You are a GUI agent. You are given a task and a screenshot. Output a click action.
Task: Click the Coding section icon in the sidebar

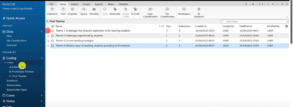(4, 58)
